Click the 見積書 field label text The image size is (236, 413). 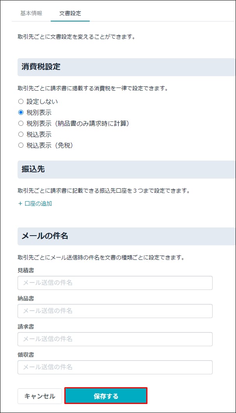tap(26, 270)
